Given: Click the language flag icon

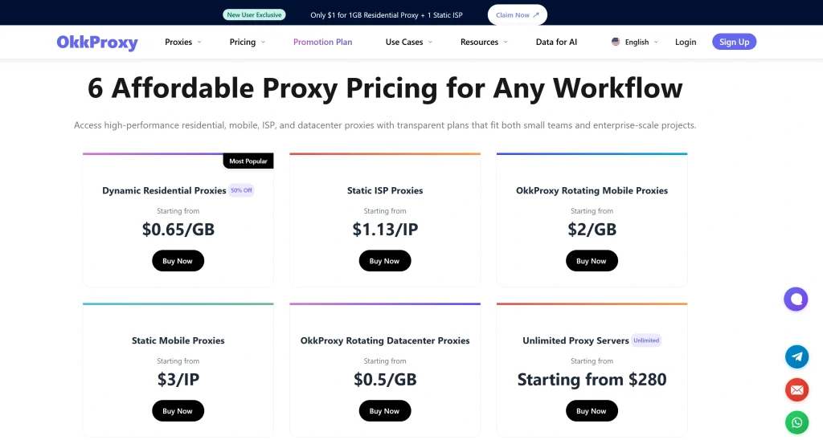Looking at the screenshot, I should pyautogui.click(x=616, y=42).
